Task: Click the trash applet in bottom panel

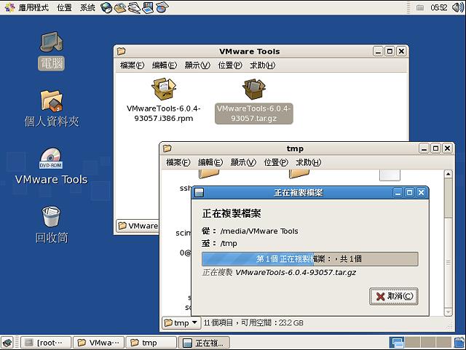Action: (459, 343)
